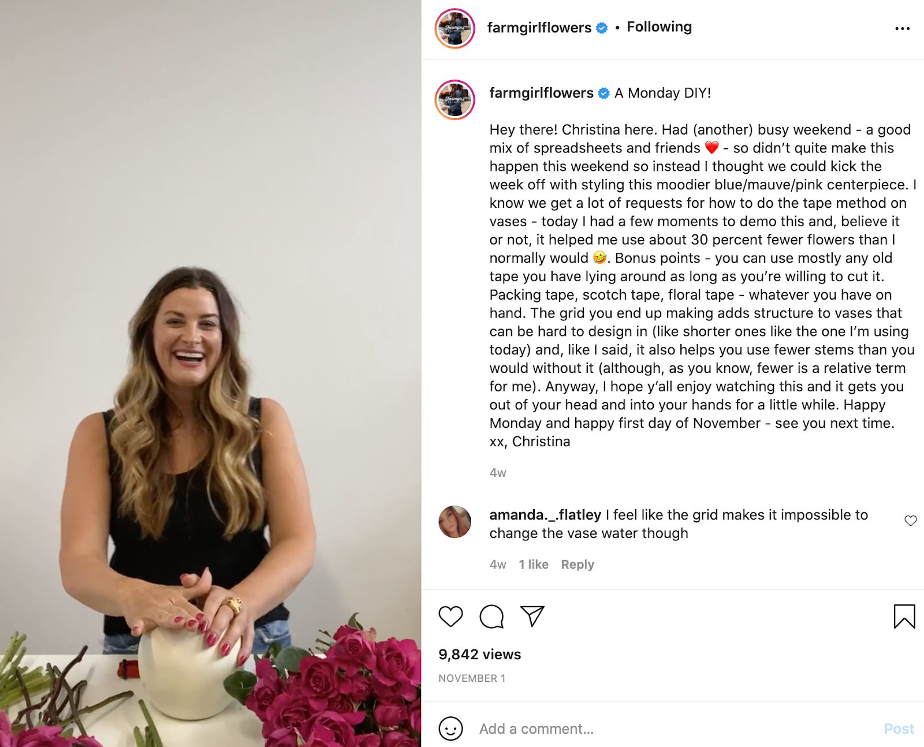Open emoji picker smiley icon
The image size is (924, 747).
click(450, 729)
